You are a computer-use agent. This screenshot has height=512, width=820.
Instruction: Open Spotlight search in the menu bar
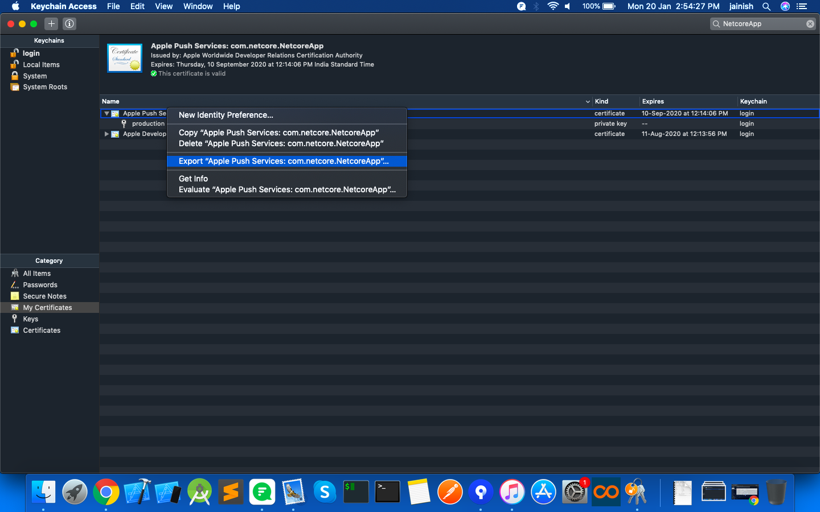(766, 6)
